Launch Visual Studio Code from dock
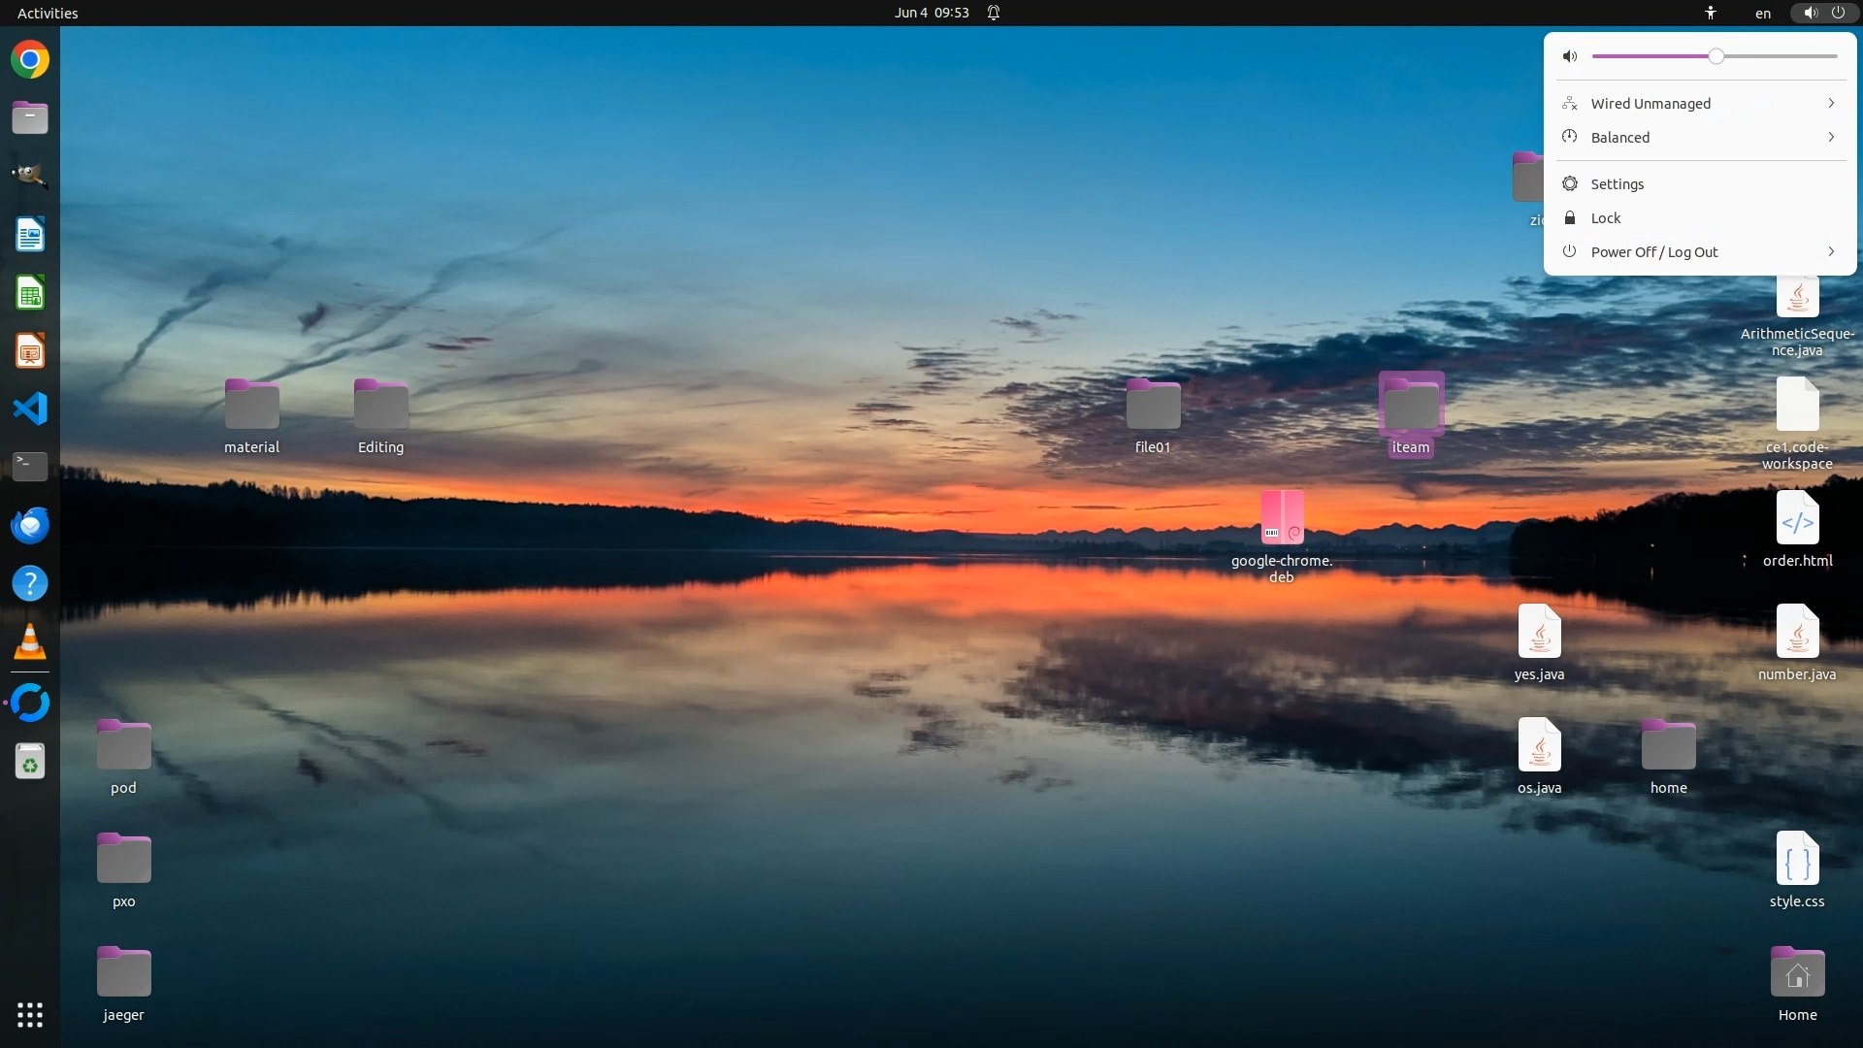Screen dimensions: 1863x1048 pos(30,409)
